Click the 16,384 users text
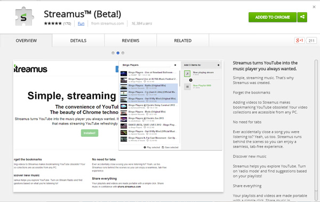The image size is (320, 202). pyautogui.click(x=142, y=24)
